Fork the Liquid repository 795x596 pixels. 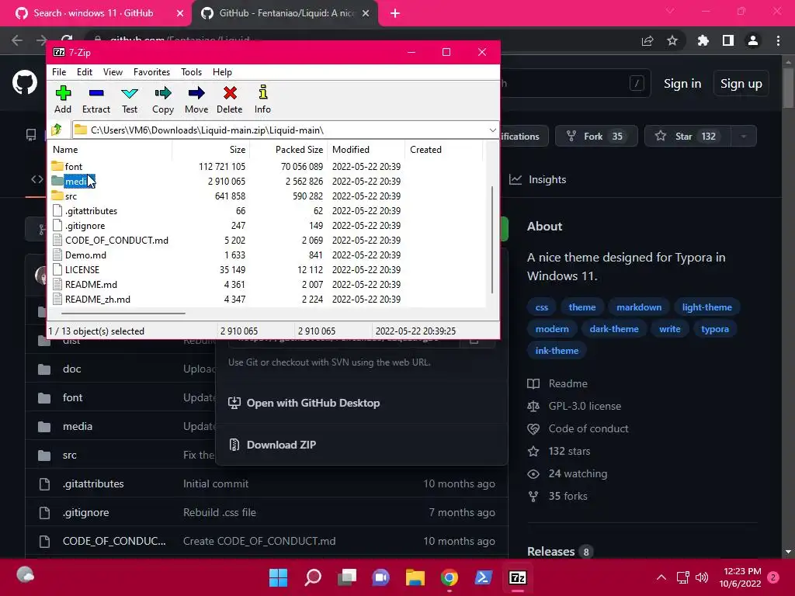coord(595,136)
